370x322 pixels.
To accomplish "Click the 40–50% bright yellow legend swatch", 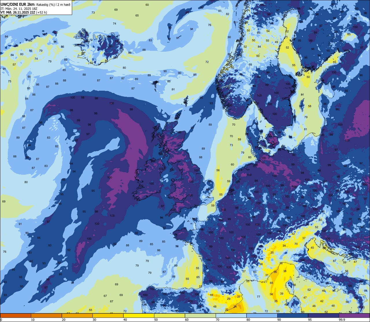I will (139, 315).
